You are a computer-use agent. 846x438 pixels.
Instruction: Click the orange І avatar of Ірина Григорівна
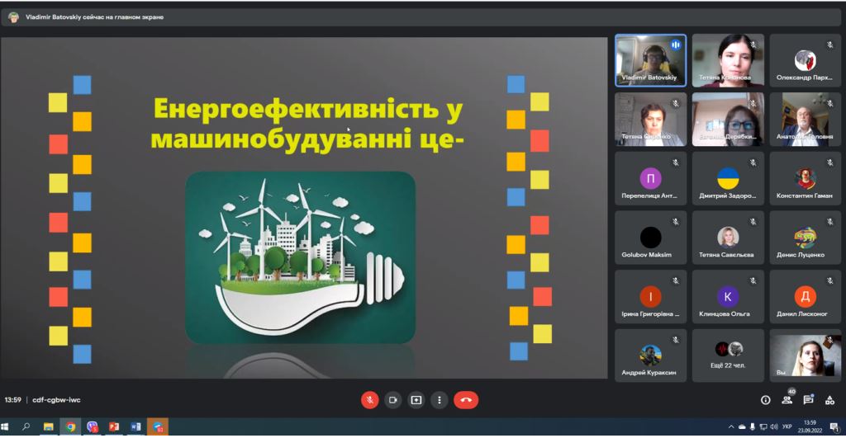[651, 296]
